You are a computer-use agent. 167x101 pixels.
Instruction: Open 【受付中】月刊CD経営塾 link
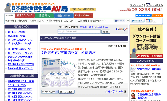pyautogui.click(x=21, y=64)
